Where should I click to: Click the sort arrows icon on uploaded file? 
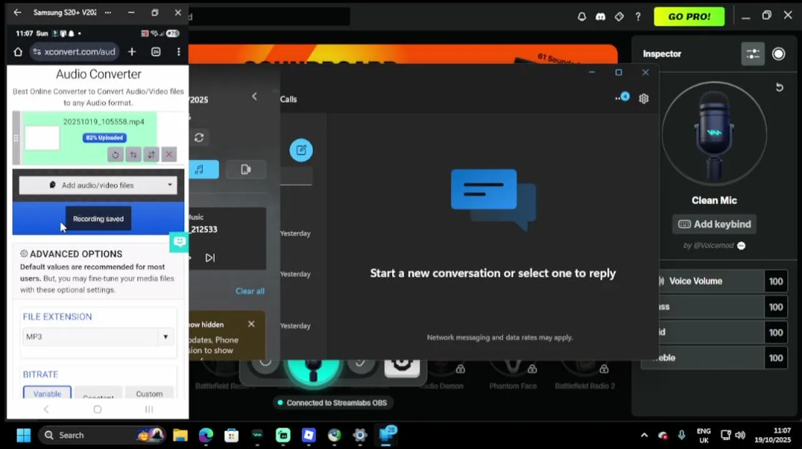[x=151, y=154]
